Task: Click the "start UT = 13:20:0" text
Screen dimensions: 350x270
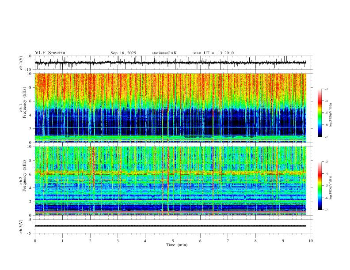Action: pos(213,53)
